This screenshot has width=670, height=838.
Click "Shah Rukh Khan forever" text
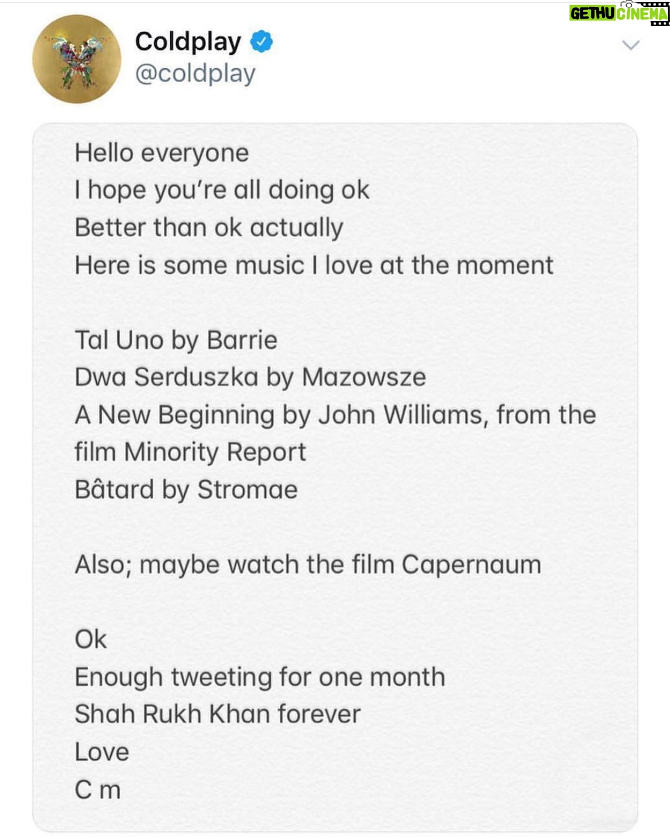(217, 714)
